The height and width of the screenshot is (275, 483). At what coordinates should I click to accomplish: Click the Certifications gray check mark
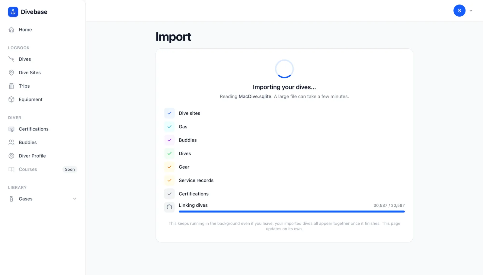169,194
